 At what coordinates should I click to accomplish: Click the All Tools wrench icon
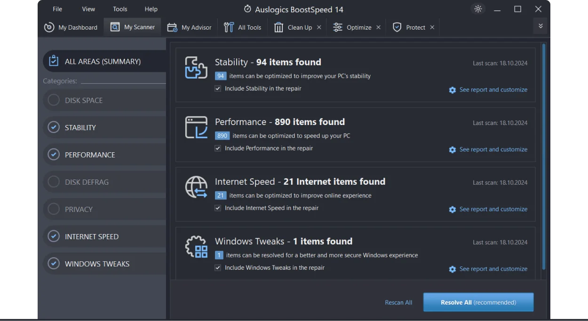229,27
